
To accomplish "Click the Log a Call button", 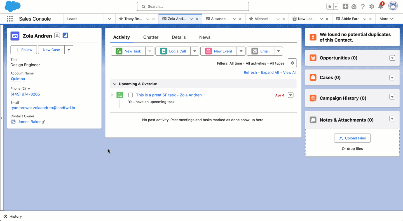I will click(173, 51).
